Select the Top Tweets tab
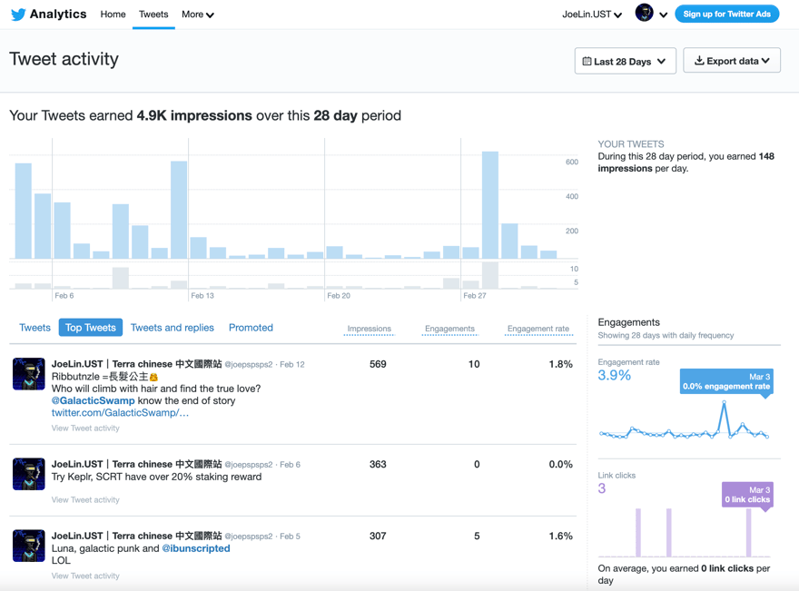799x591 pixels. [91, 328]
